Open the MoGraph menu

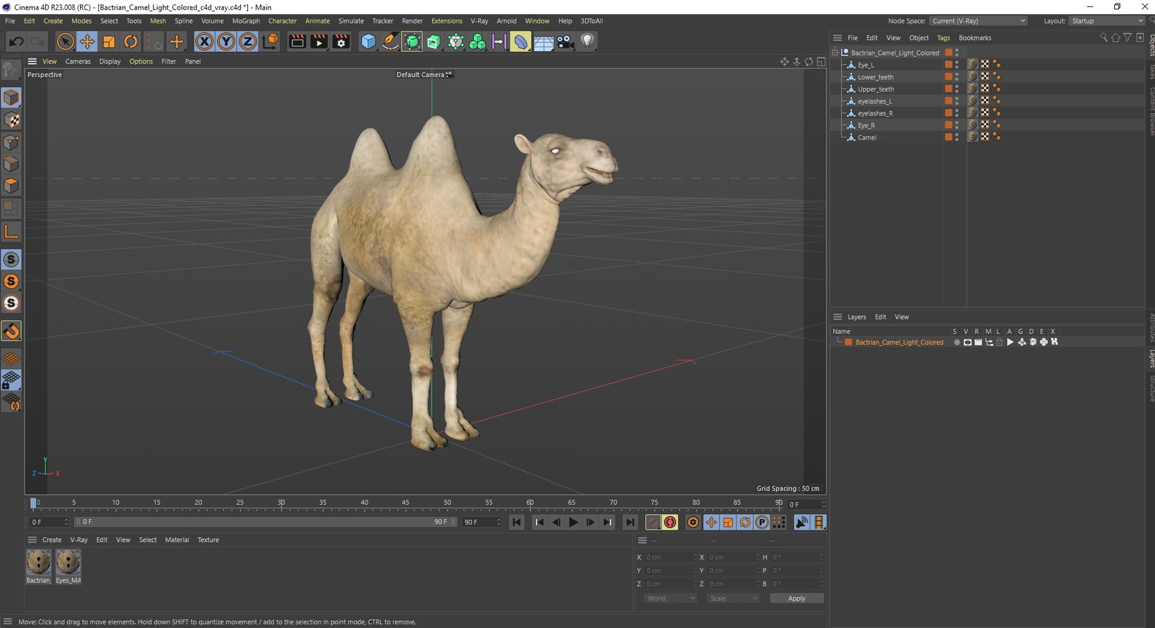[x=246, y=20]
